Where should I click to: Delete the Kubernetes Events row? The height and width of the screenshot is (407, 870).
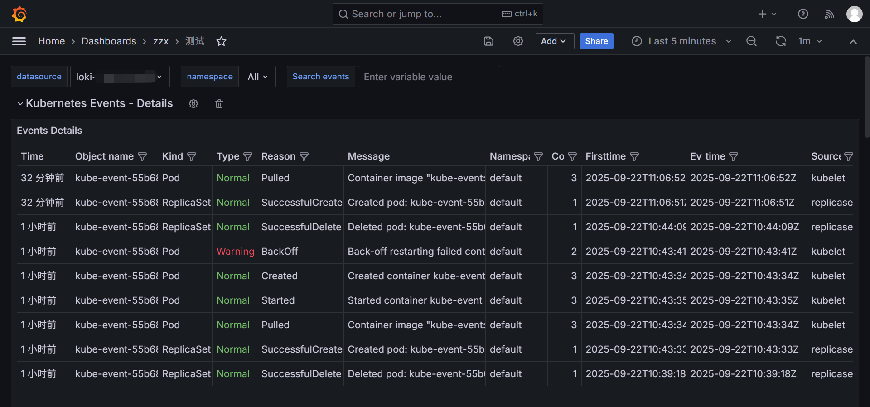pos(219,104)
